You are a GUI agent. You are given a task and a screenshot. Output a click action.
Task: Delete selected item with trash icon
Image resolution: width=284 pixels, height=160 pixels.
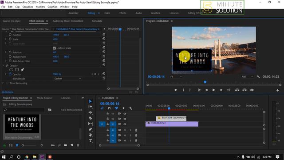[78, 145]
